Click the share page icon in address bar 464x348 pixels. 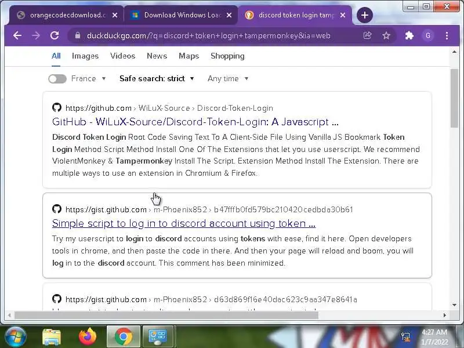click(x=367, y=35)
